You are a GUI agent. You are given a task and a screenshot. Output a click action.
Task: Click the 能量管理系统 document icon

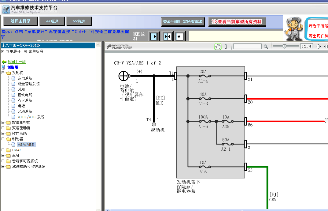coord(13,84)
